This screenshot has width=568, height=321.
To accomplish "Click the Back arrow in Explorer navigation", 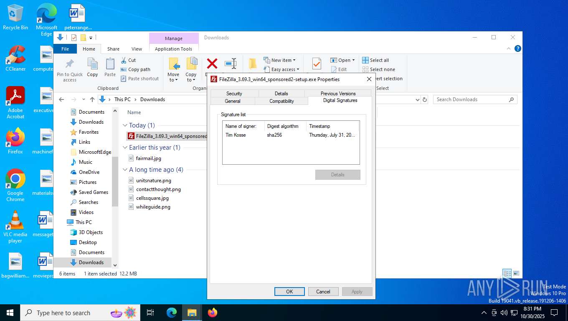I will 61,99.
